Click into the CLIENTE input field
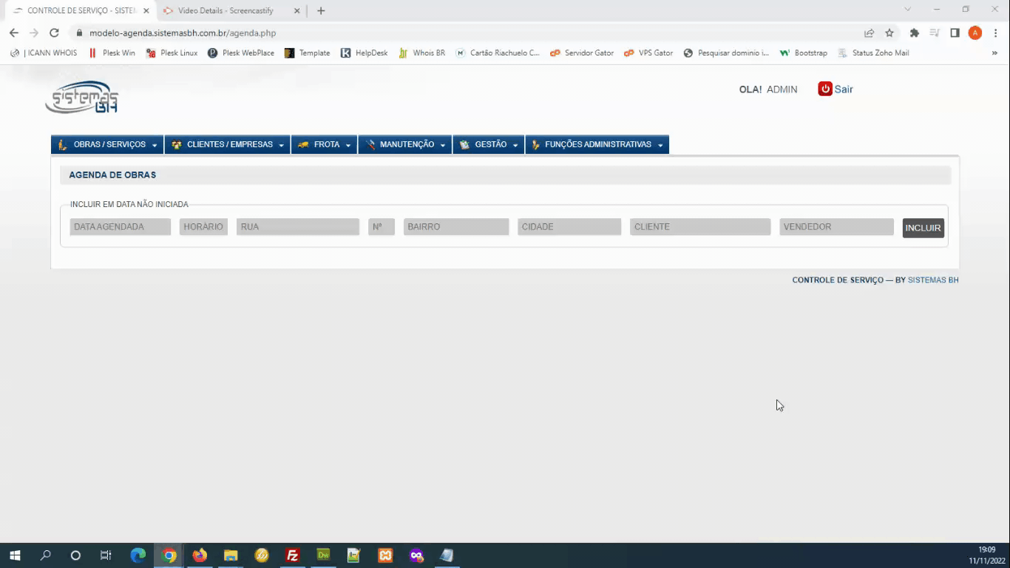Viewport: 1010px width, 568px height. click(x=699, y=227)
